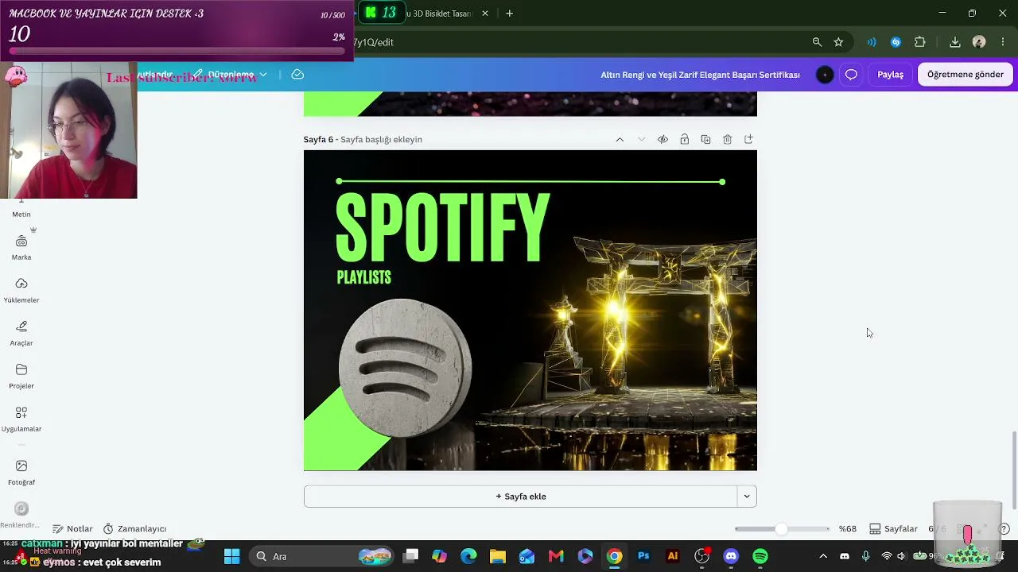Image resolution: width=1018 pixels, height=572 pixels.
Task: Click the Paylaş share button
Action: [x=890, y=75]
